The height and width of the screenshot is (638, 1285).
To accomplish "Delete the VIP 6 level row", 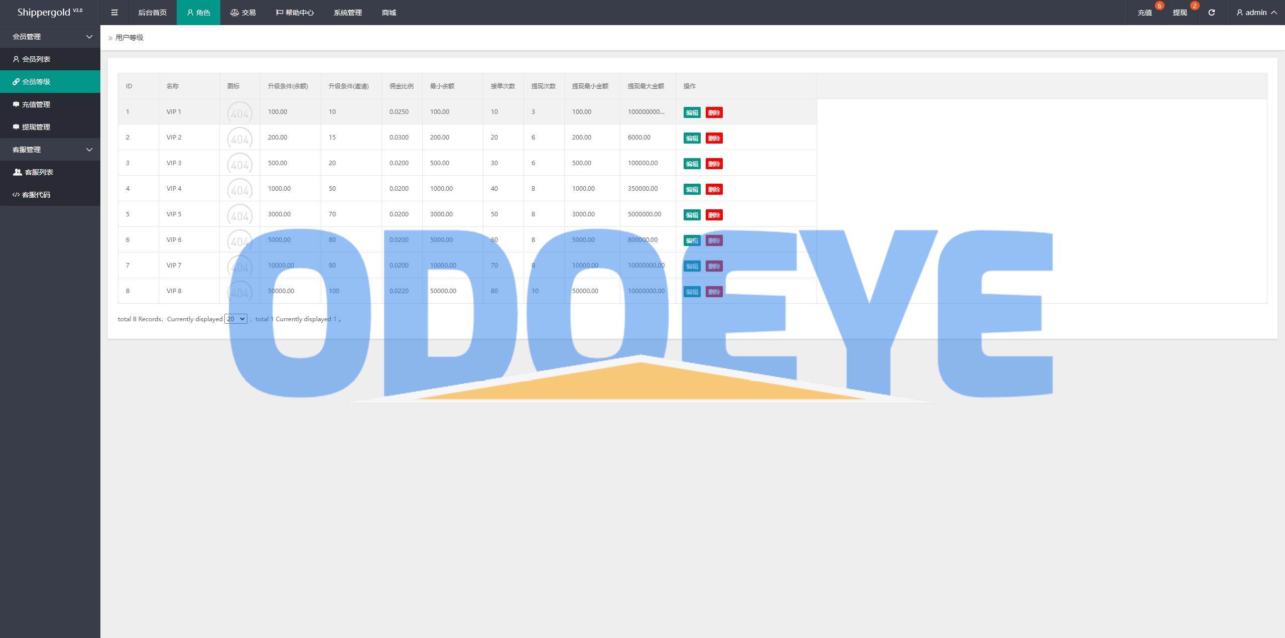I will [x=714, y=240].
